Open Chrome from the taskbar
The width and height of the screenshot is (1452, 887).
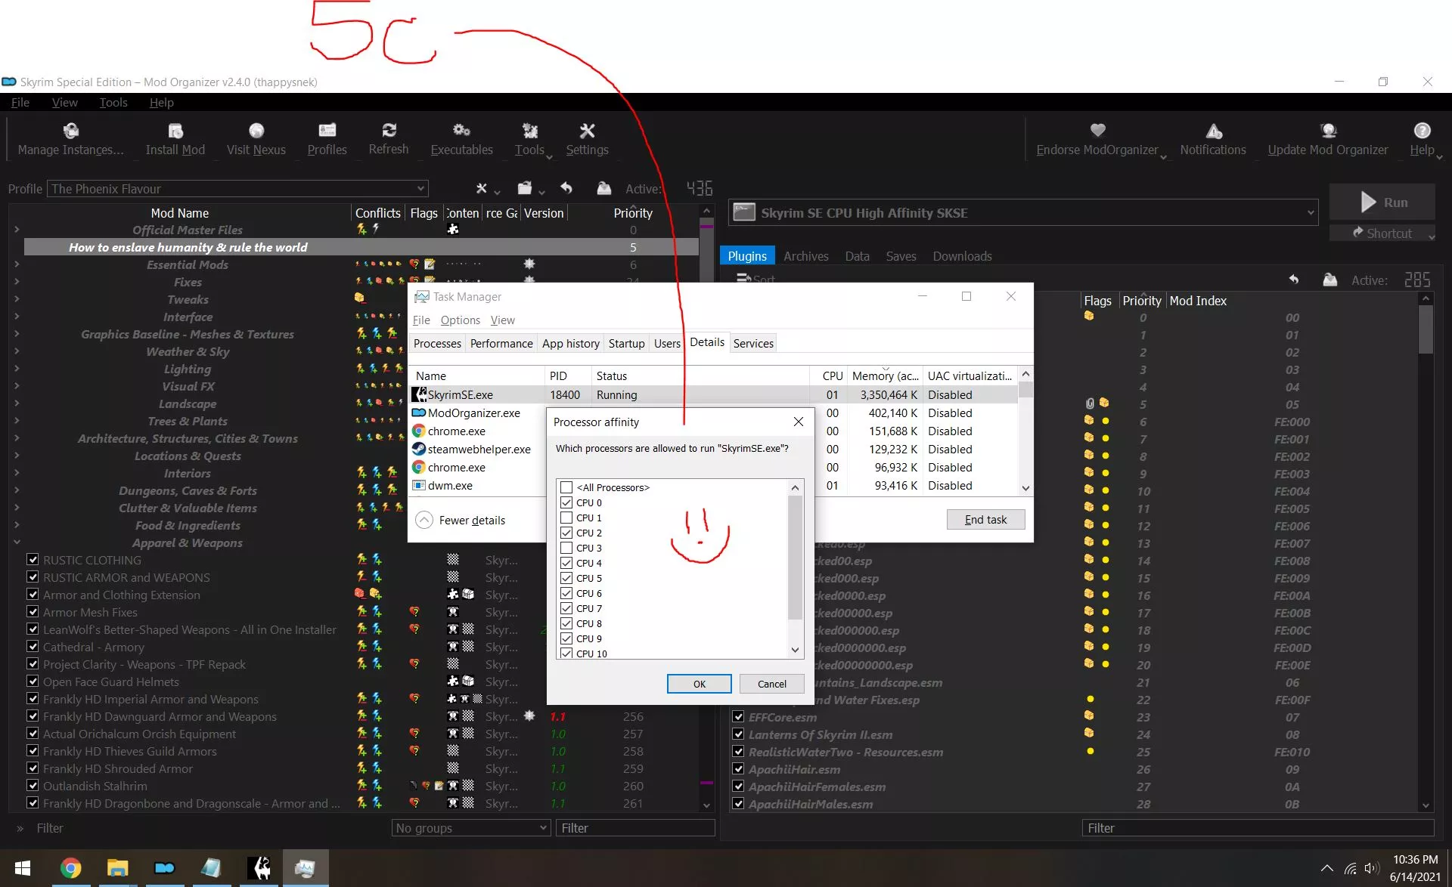[x=70, y=868]
